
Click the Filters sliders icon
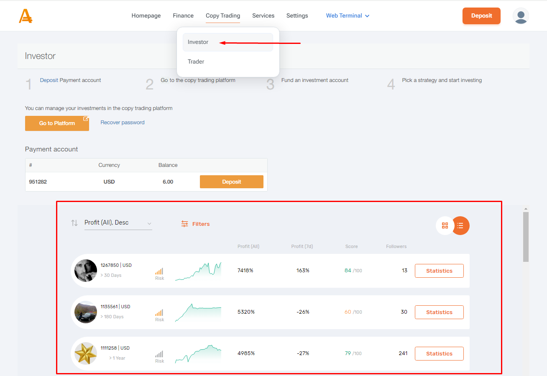pos(184,224)
